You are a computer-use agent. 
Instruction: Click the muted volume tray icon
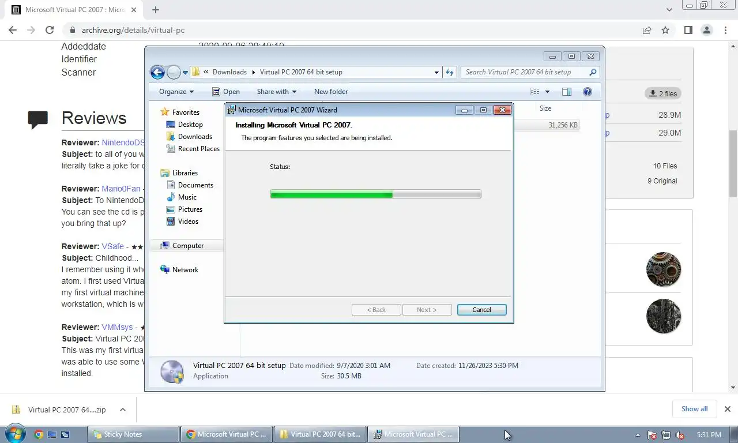click(x=680, y=435)
